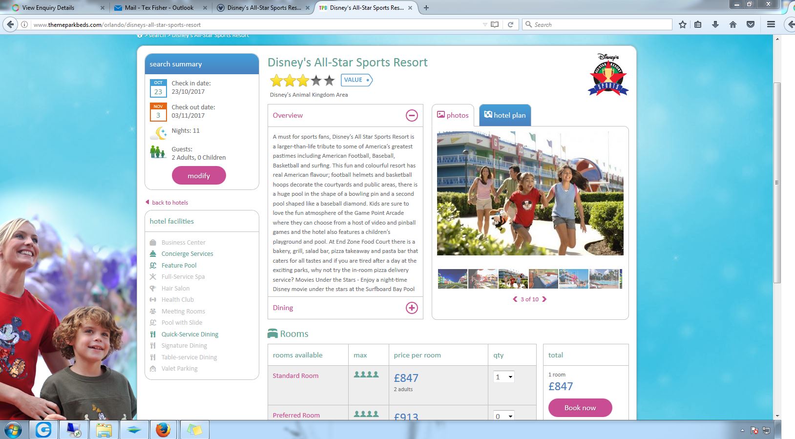Click the Book now button
Screen dimensions: 795x439
(580, 408)
